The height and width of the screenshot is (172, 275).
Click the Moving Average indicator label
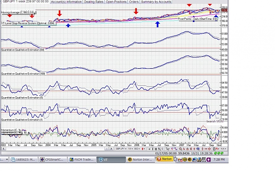pyautogui.click(x=17, y=12)
